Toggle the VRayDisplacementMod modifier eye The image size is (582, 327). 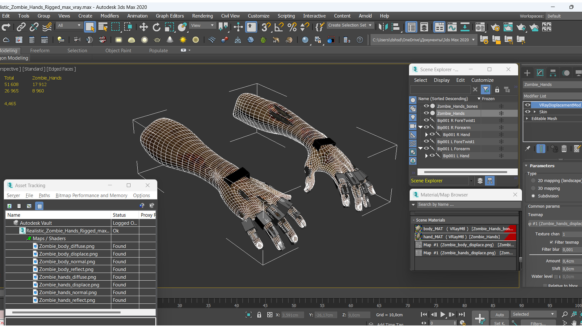pos(528,105)
